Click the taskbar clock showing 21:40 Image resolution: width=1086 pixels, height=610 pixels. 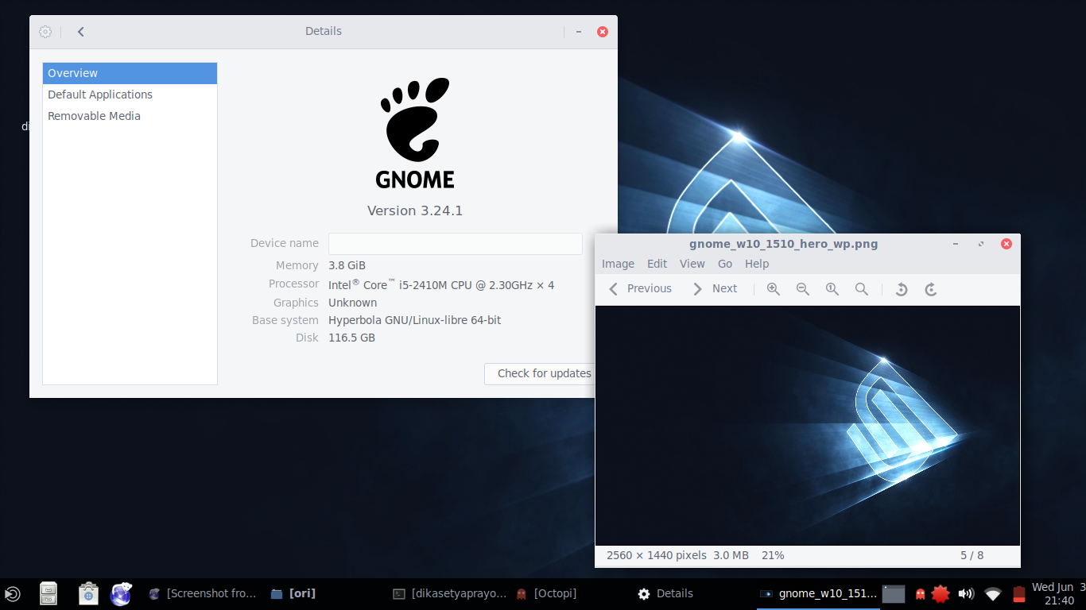[1058, 594]
